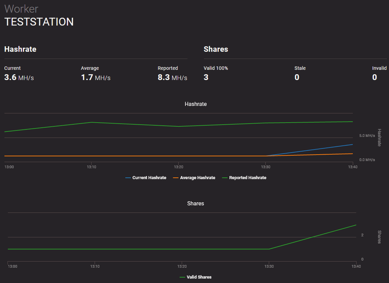
Task: Click the Hashrate section heading
Action: point(20,49)
